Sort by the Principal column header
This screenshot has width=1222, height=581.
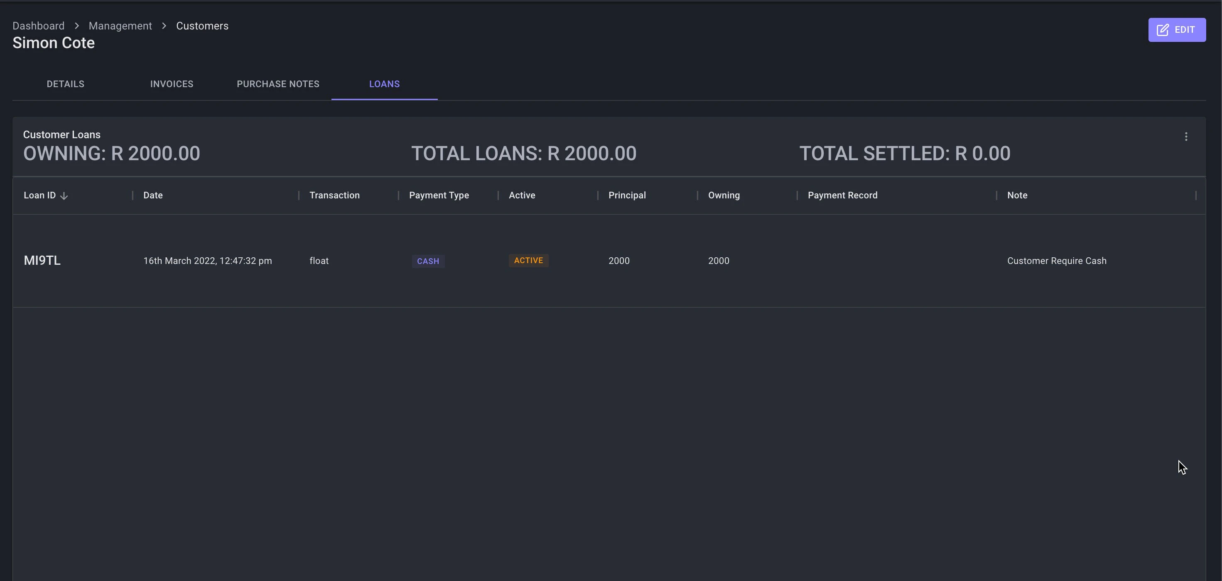click(627, 195)
